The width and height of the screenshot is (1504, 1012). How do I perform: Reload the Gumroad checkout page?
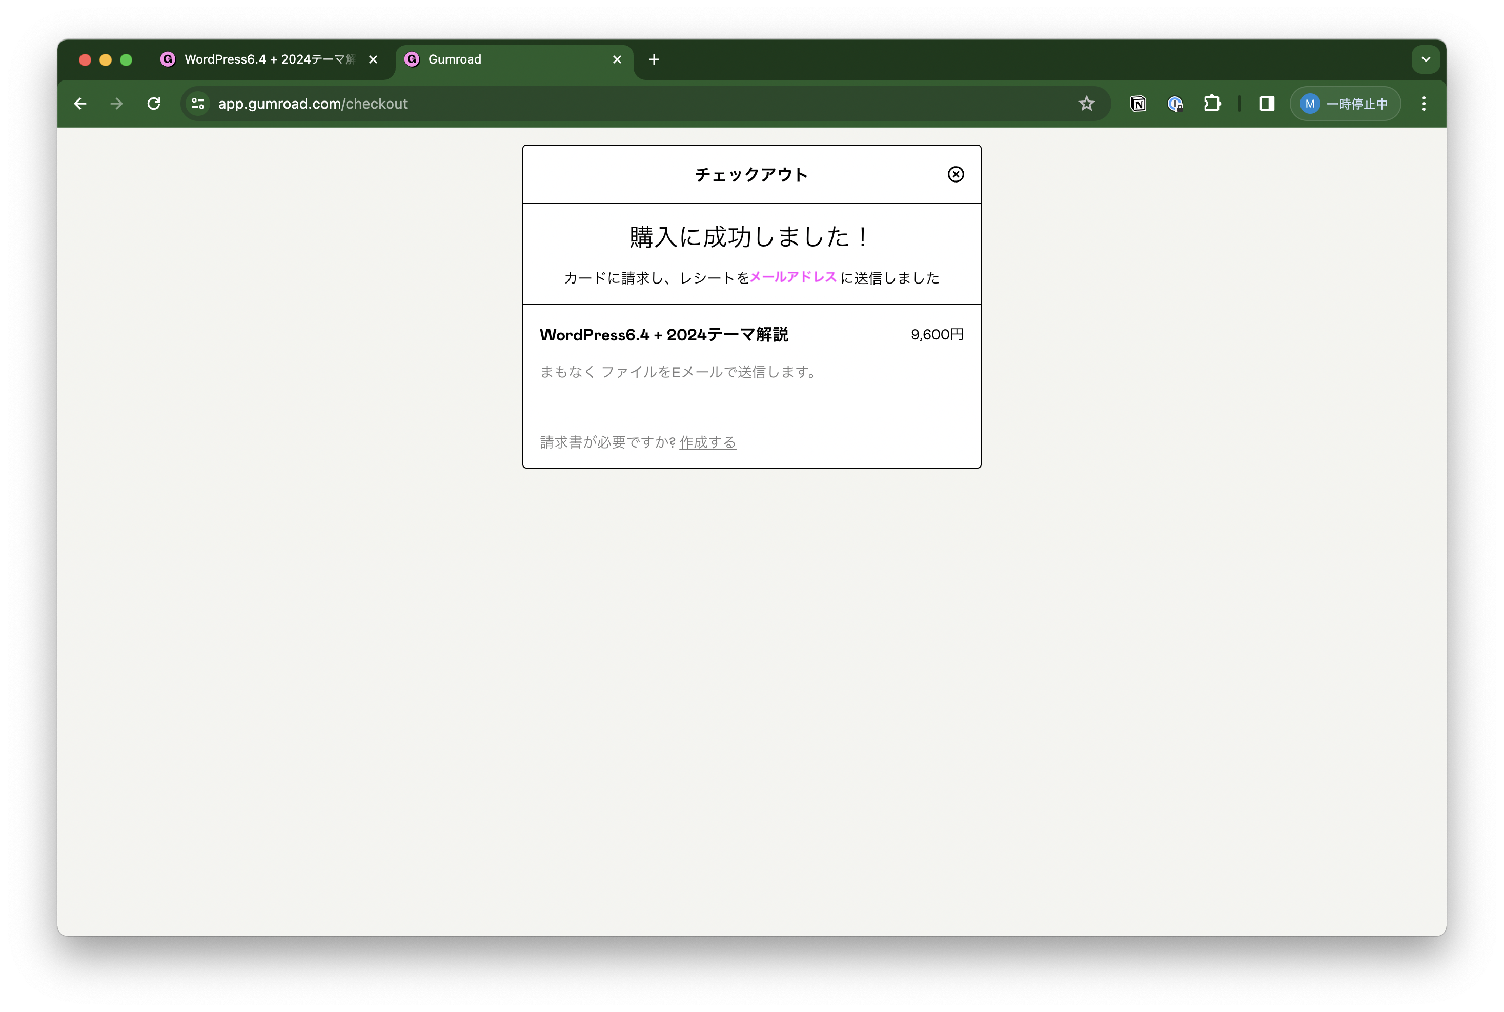coord(154,103)
